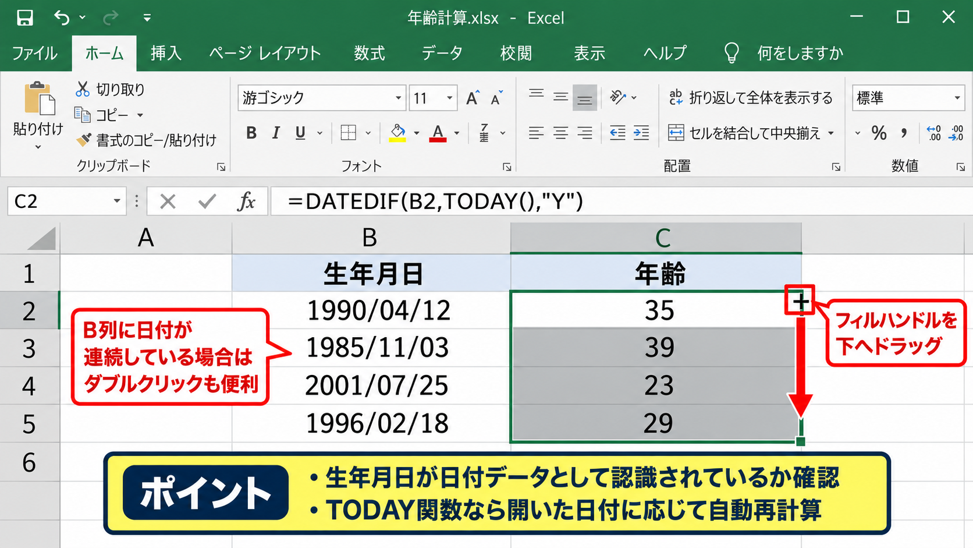The width and height of the screenshot is (973, 548).
Task: Increase font size with large A icon
Action: (473, 98)
